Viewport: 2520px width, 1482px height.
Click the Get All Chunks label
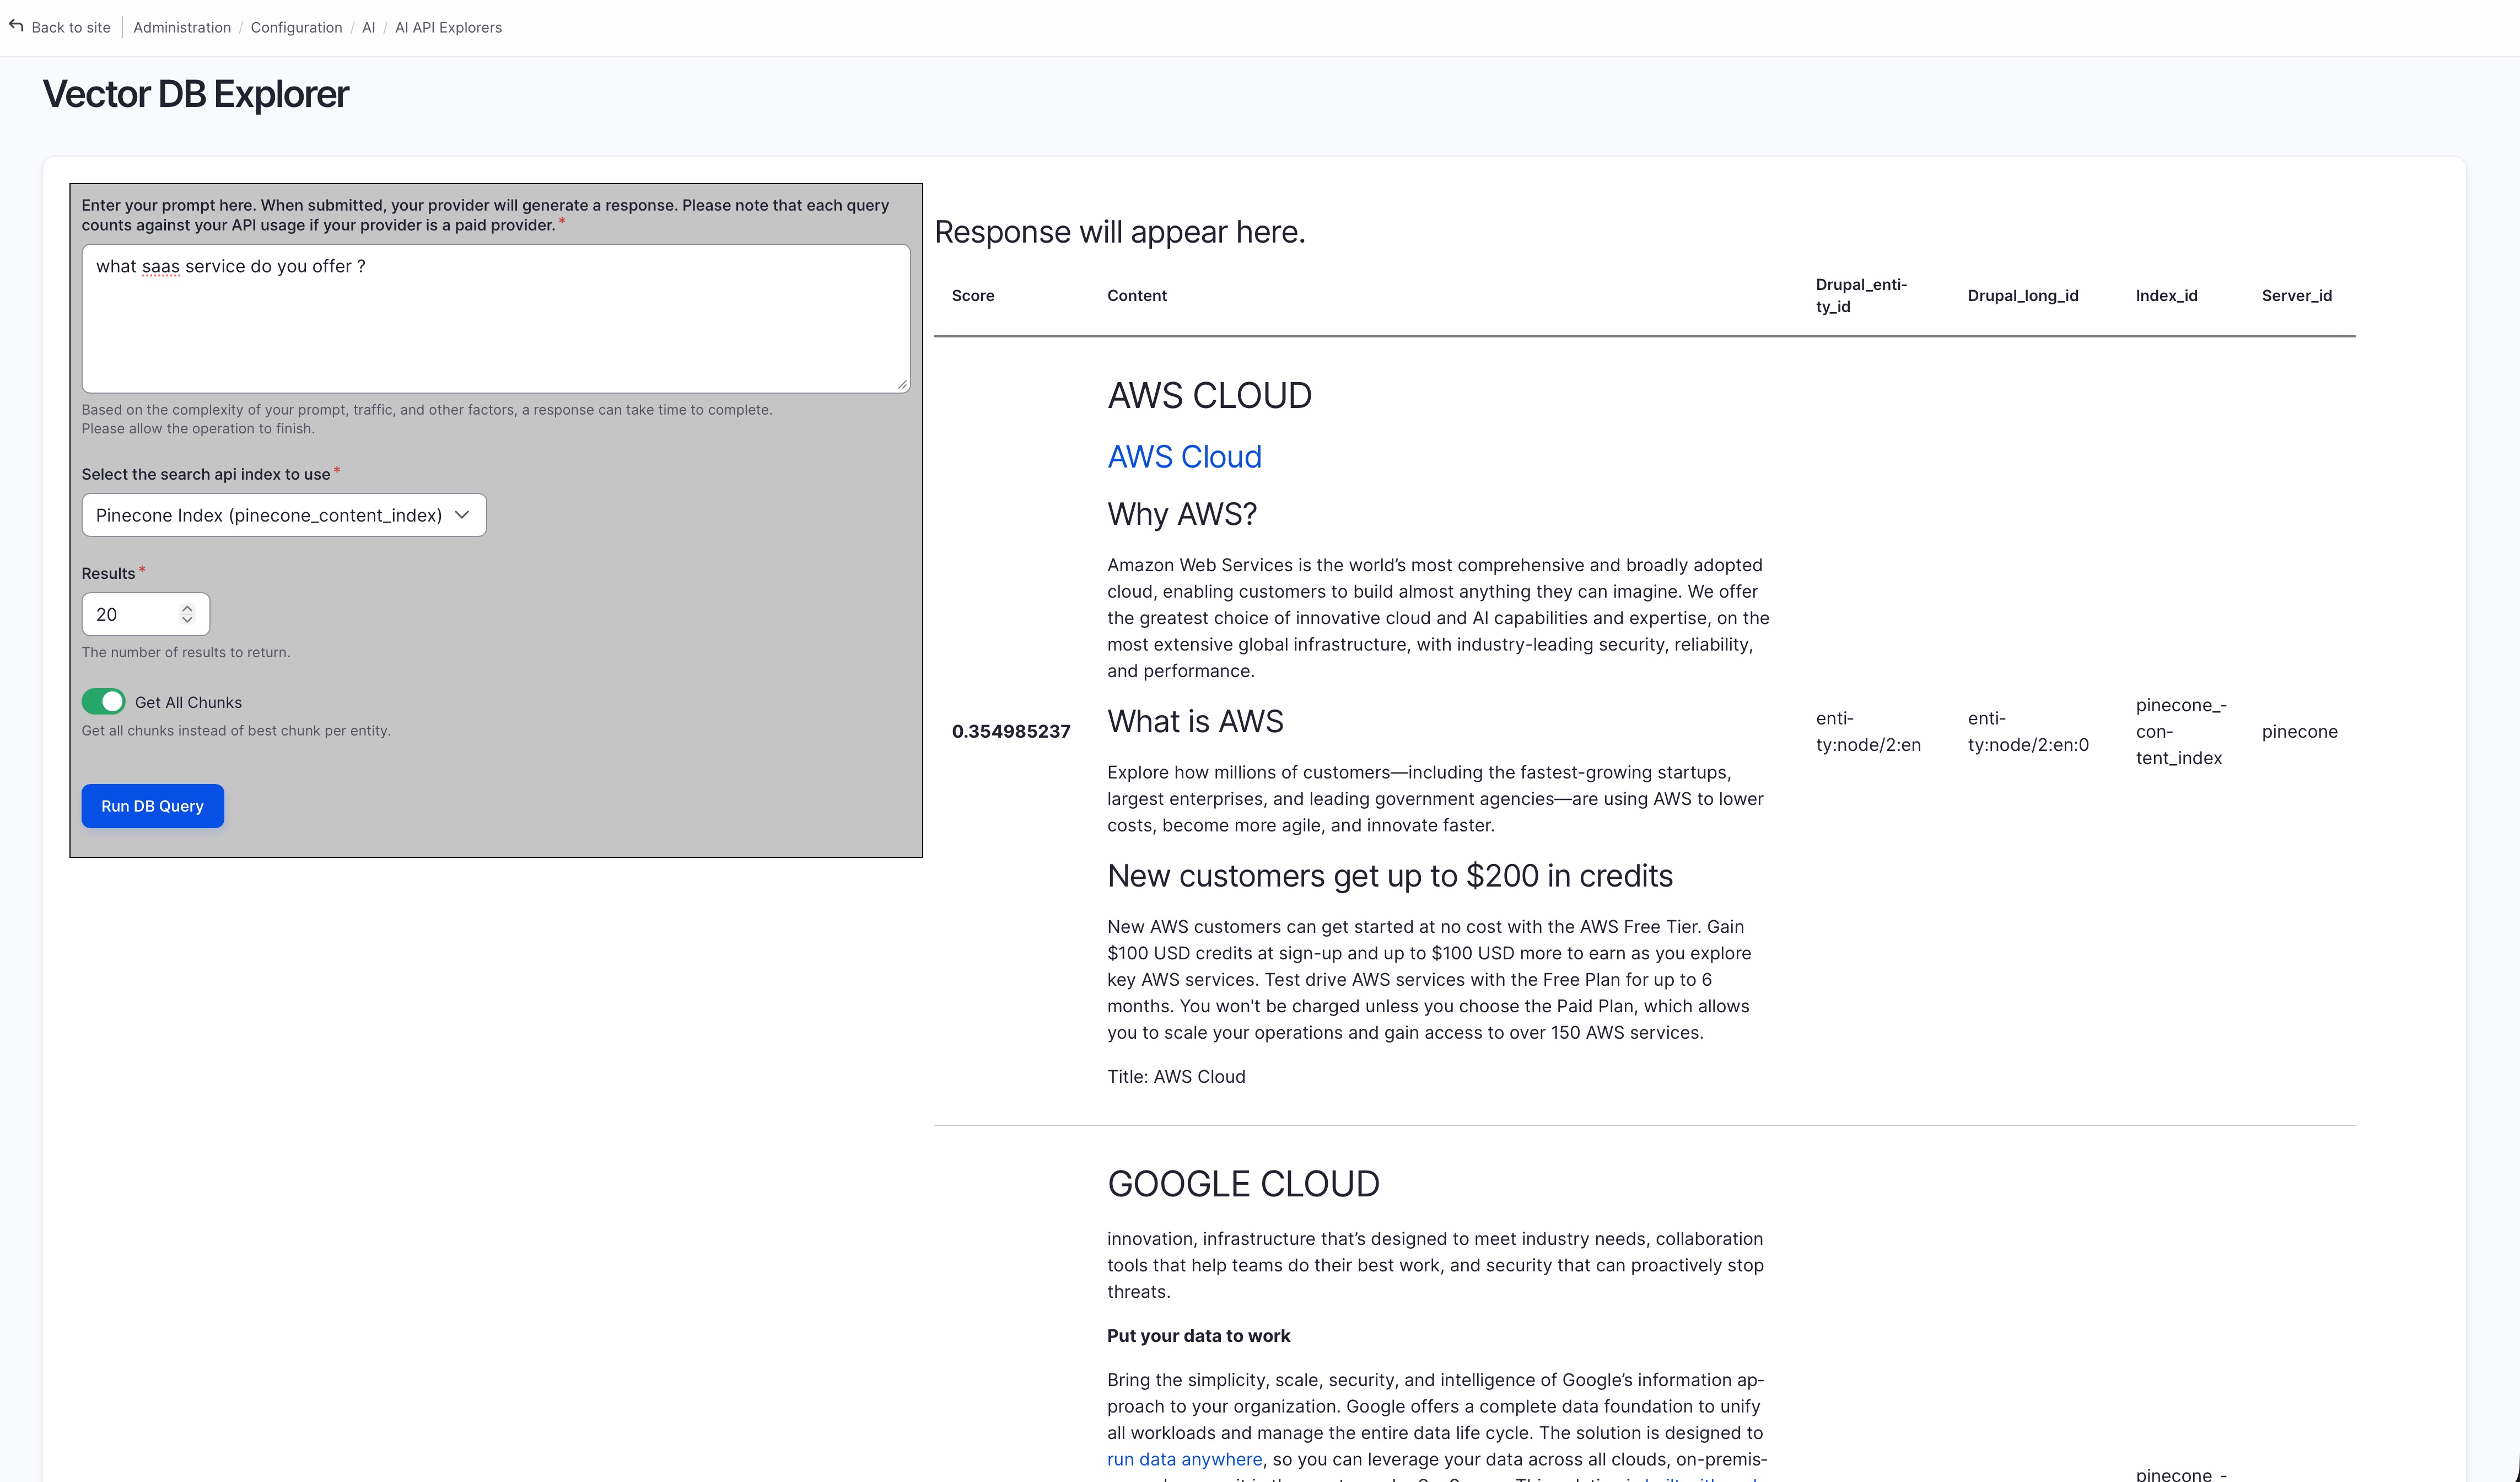[188, 702]
